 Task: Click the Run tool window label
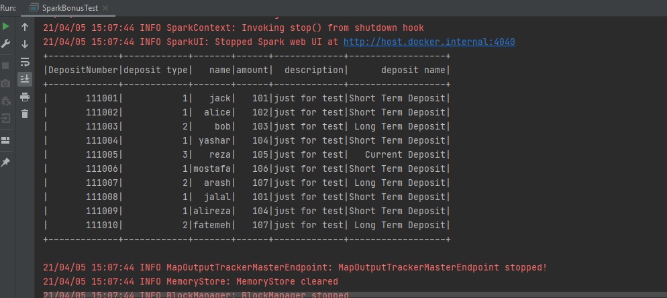[9, 8]
